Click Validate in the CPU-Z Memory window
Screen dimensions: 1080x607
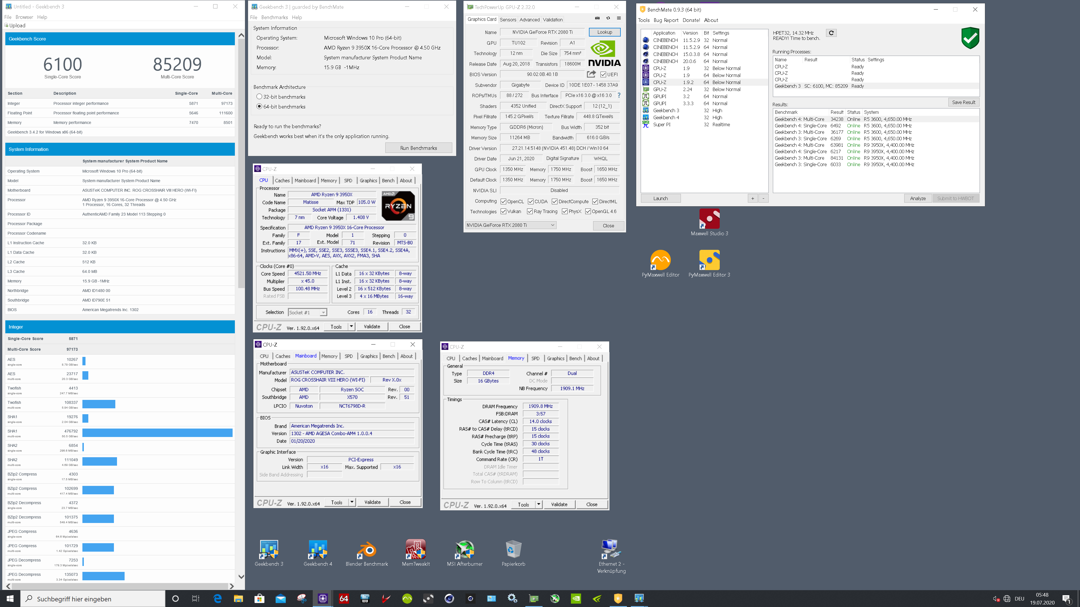(x=559, y=504)
